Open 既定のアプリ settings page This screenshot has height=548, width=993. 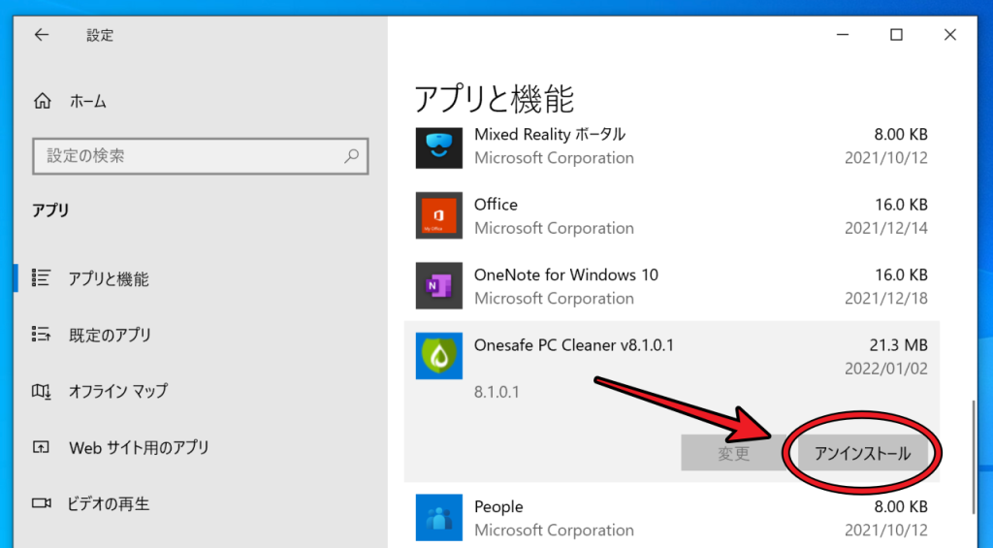[x=111, y=336]
